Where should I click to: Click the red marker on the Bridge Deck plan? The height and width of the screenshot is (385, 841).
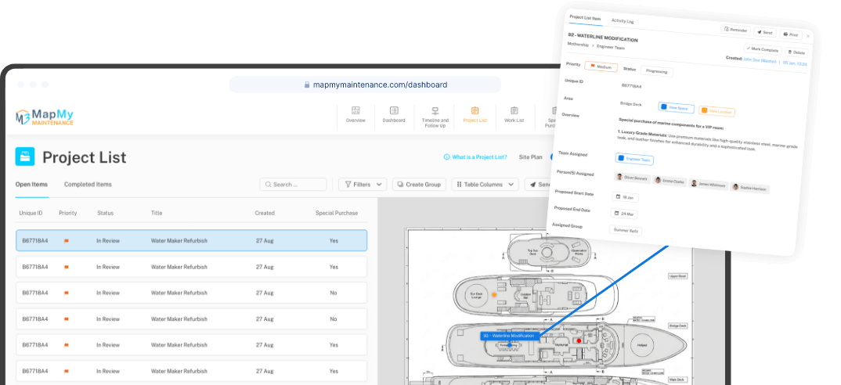pyautogui.click(x=579, y=340)
